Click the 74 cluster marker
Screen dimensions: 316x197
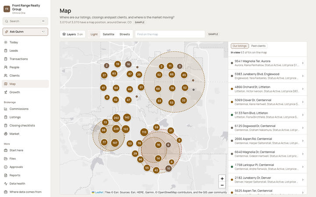tap(172, 88)
